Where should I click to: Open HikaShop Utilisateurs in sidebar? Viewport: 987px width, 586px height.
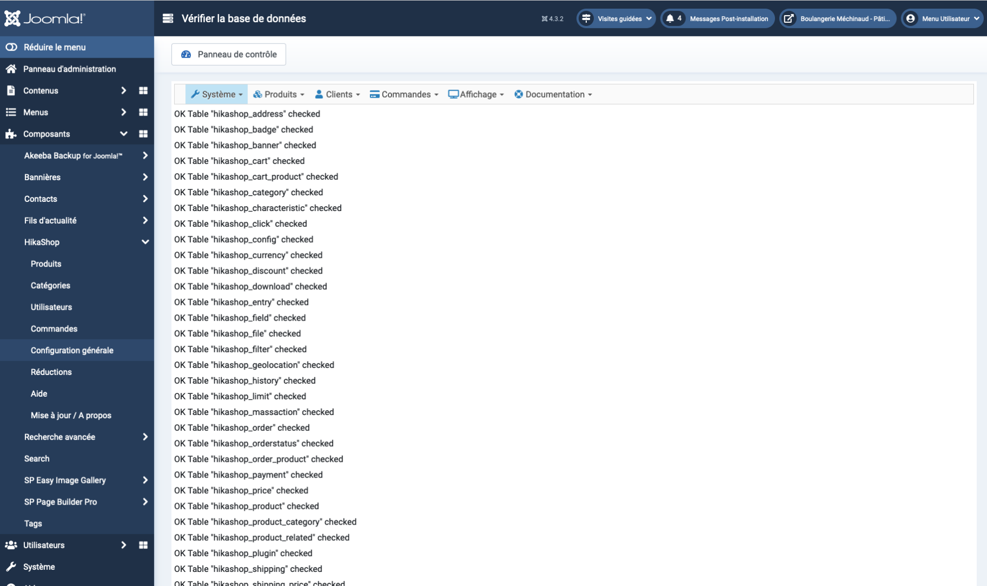click(52, 307)
